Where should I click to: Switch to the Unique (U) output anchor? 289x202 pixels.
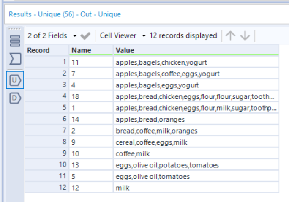coord(15,80)
